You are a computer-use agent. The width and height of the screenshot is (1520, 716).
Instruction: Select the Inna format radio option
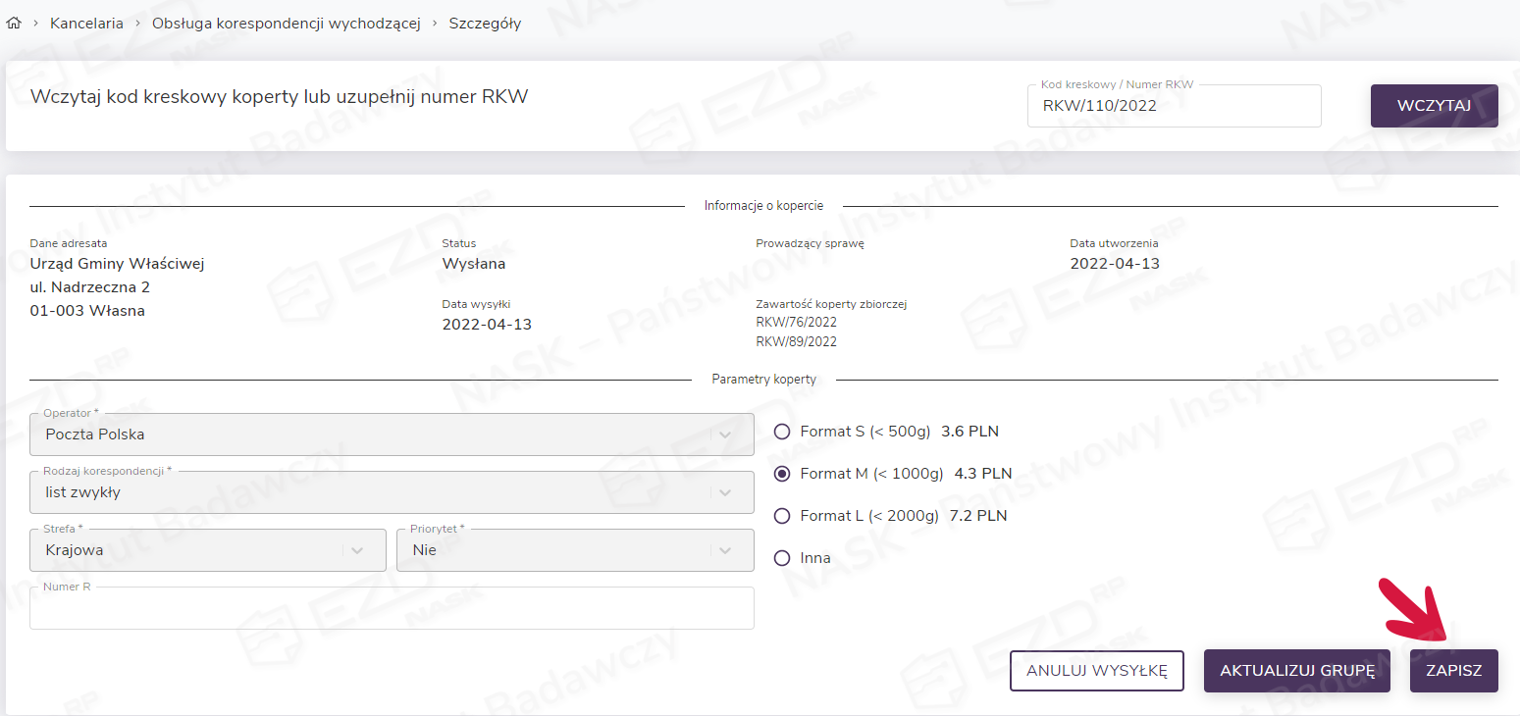tap(782, 558)
